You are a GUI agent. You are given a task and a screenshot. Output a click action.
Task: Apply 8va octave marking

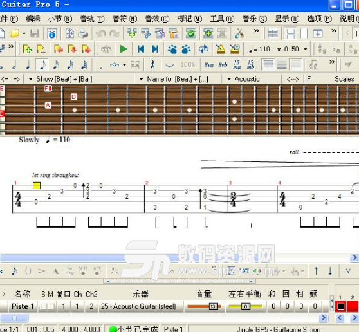click(x=209, y=65)
